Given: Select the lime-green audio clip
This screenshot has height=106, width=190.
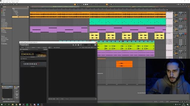Looking at the screenshot, I should (126, 47).
